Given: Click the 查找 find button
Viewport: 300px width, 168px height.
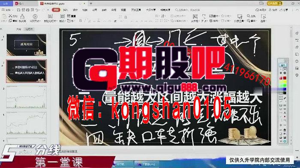Looking at the screenshot, I should coord(251,16).
